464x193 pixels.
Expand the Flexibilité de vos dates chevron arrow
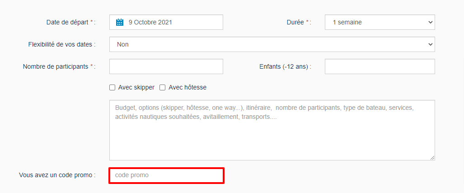coord(430,44)
